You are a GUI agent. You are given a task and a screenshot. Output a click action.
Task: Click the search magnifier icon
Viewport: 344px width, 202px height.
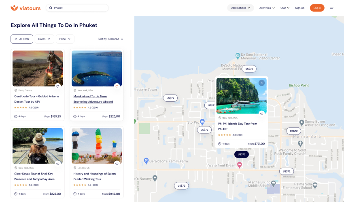[x=51, y=8]
